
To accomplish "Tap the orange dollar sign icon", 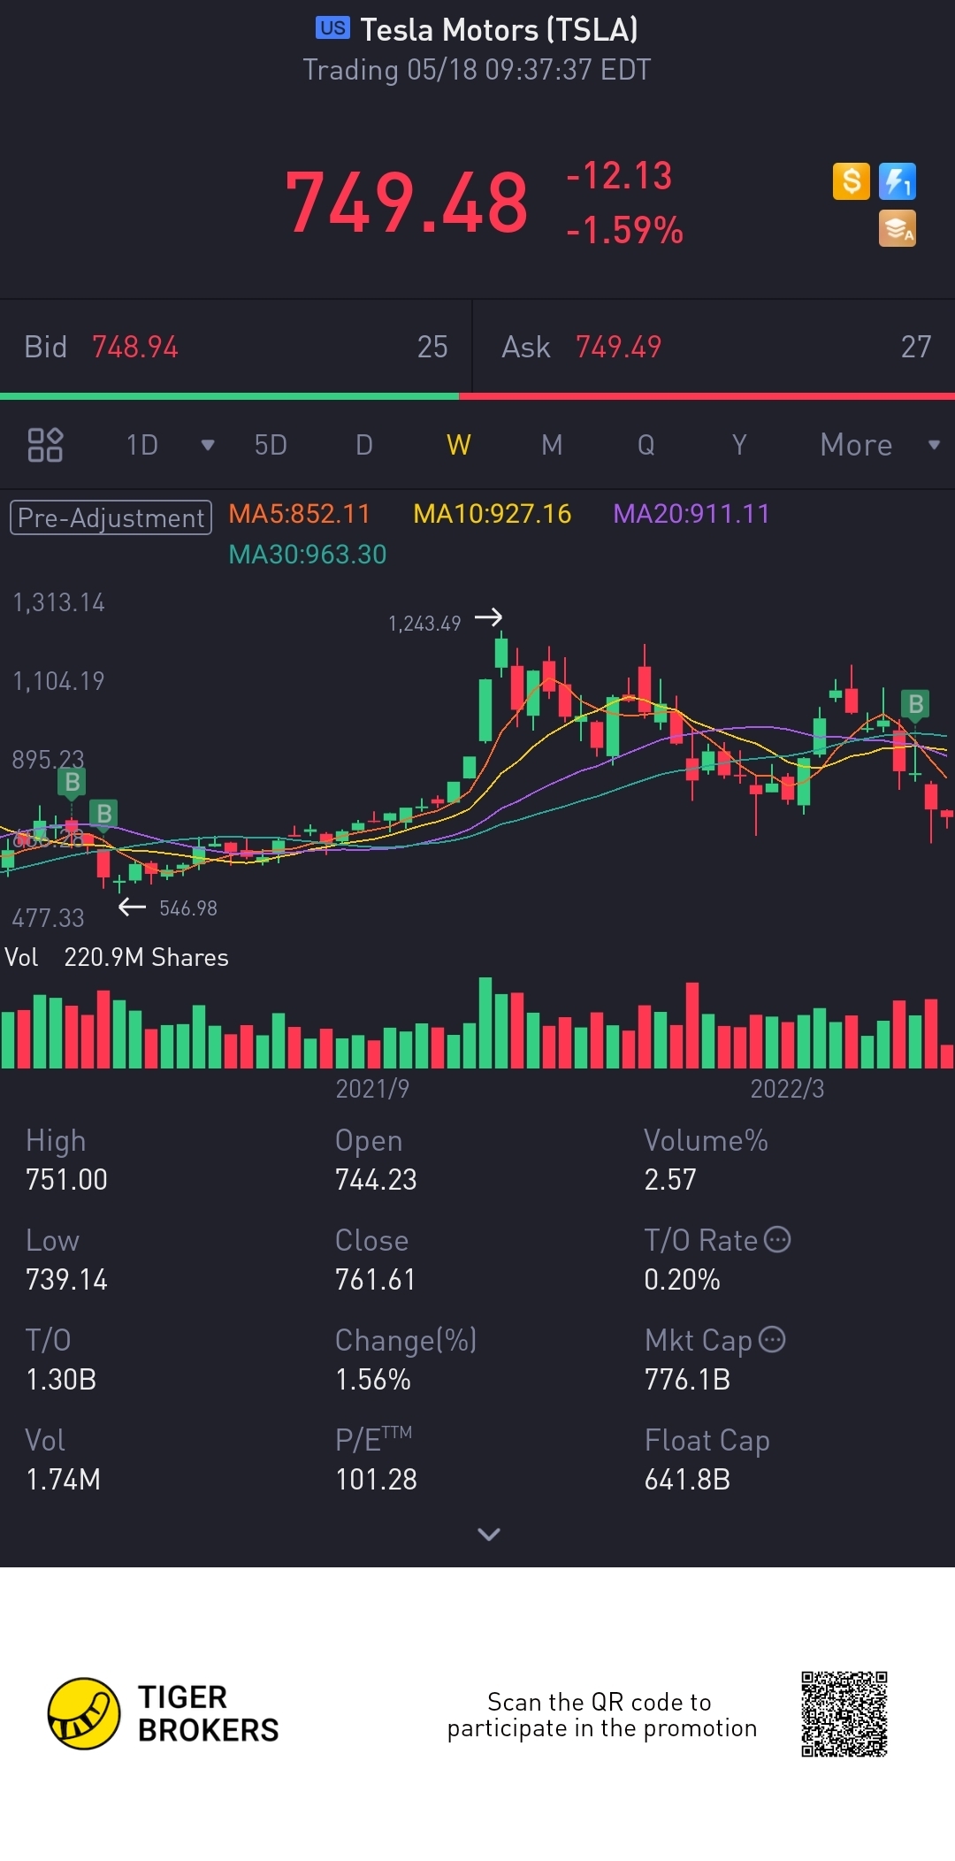I will click(852, 181).
